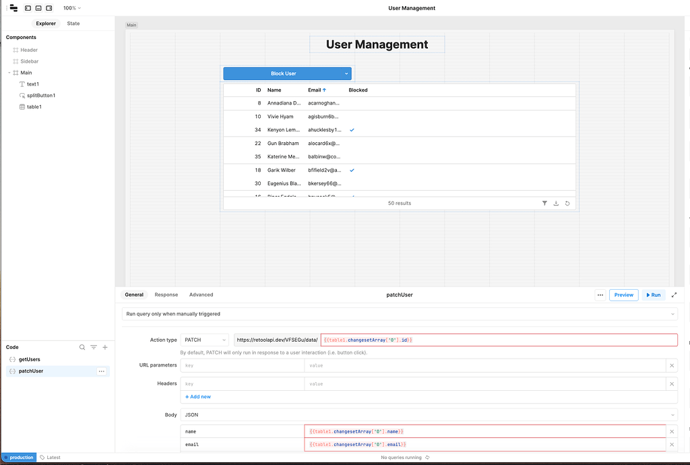Image resolution: width=690 pixels, height=465 pixels.
Task: Click the table refresh icon
Action: point(567,203)
